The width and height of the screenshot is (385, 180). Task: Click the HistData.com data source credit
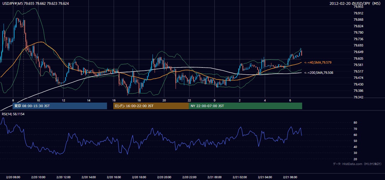pyautogui.click(x=357, y=164)
